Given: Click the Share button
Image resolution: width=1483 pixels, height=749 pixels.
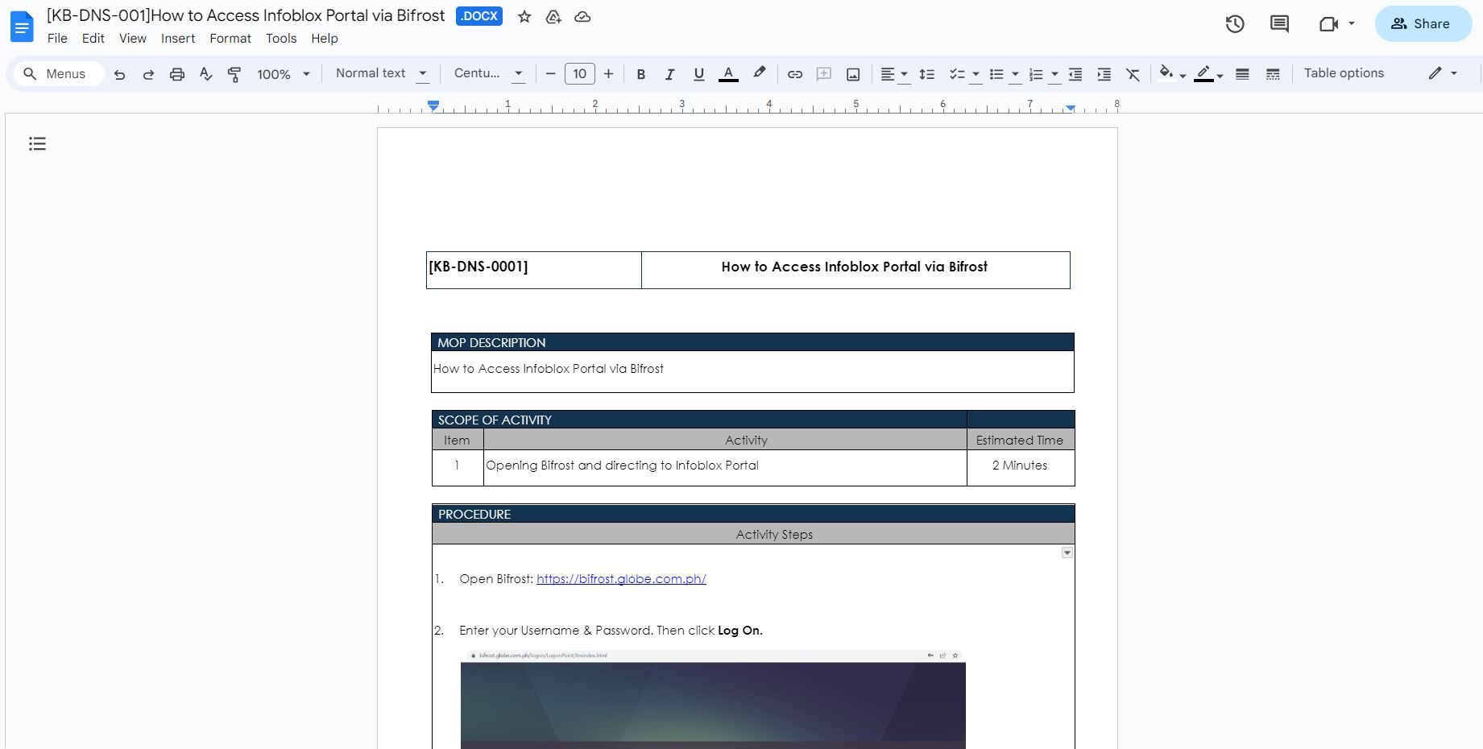Looking at the screenshot, I should pos(1423,24).
